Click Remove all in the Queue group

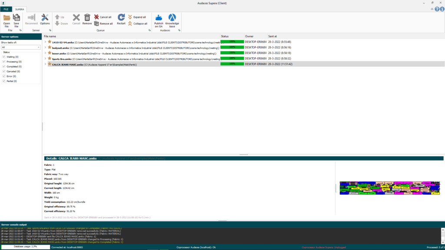point(103,23)
